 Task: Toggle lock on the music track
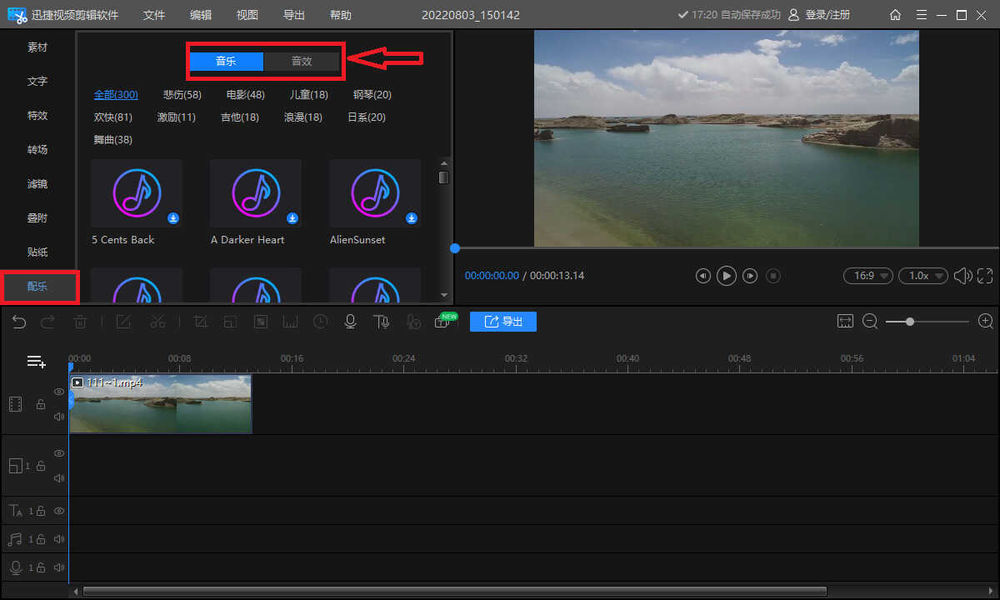coord(41,539)
